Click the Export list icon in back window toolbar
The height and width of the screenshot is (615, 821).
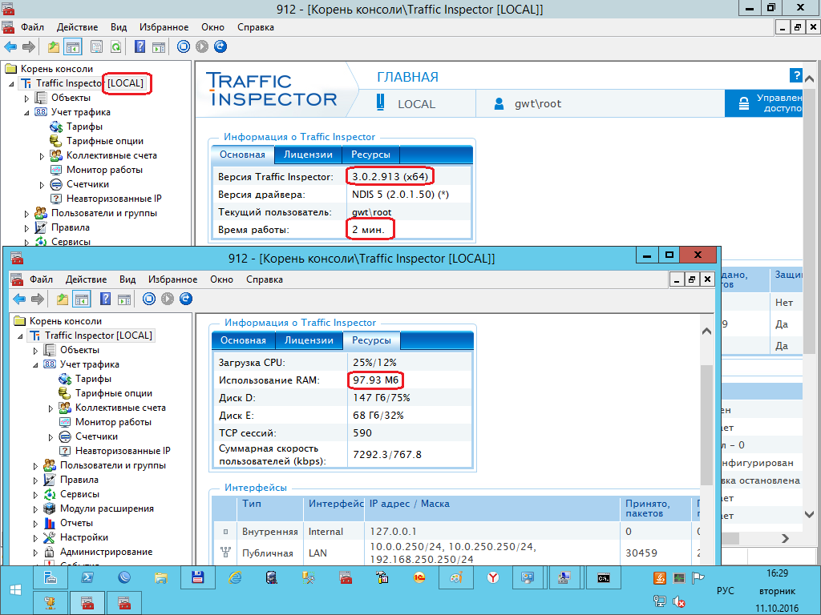[x=97, y=46]
